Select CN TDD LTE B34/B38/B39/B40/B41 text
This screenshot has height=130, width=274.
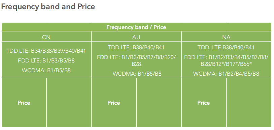(46, 51)
